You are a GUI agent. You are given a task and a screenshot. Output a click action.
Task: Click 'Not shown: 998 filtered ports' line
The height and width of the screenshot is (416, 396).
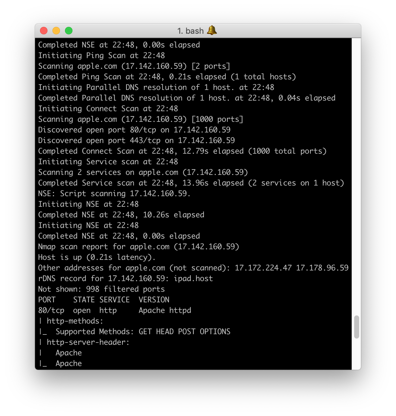101,289
